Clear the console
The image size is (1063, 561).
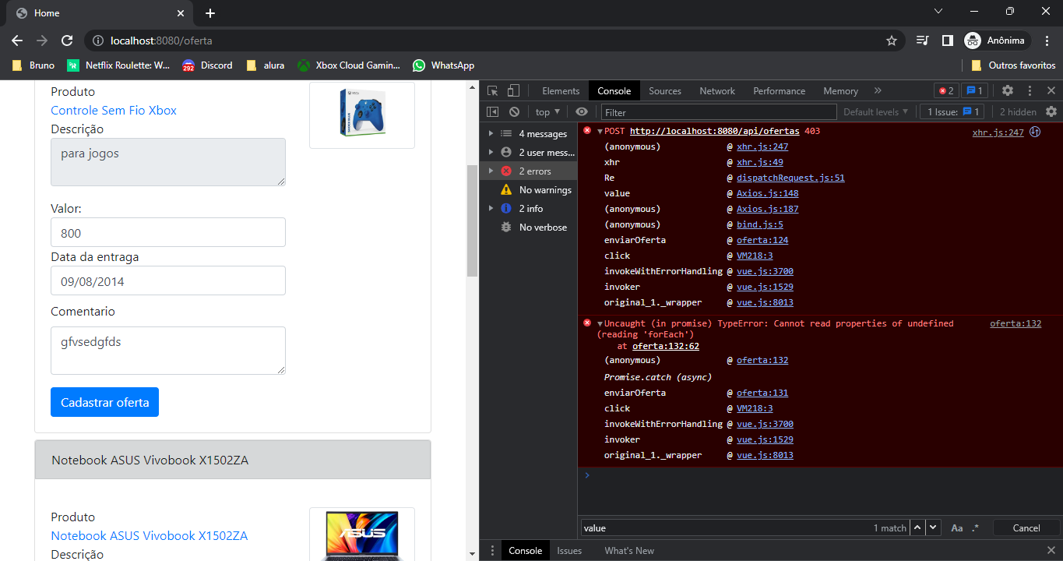click(514, 112)
